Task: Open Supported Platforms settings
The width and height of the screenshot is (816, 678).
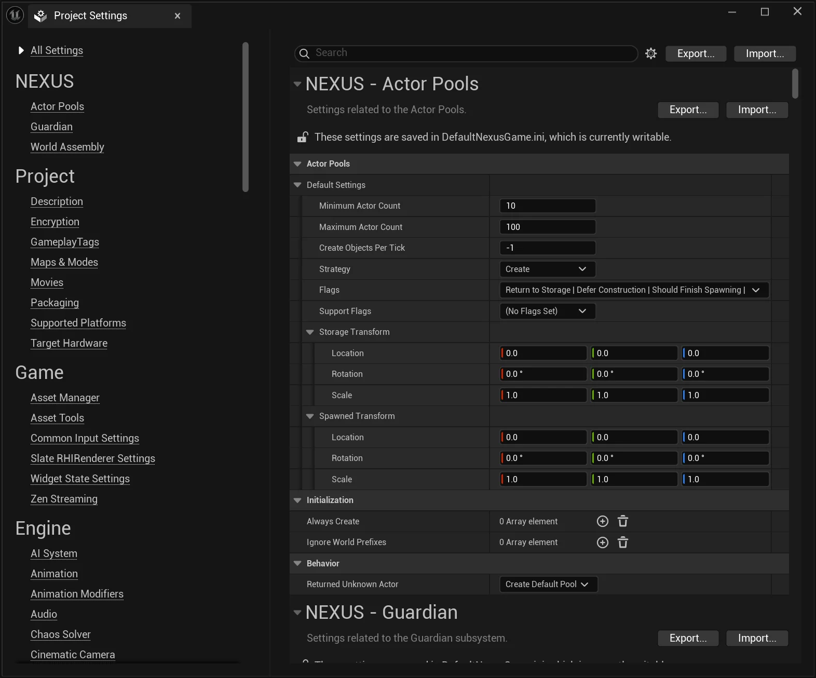Action: point(78,323)
